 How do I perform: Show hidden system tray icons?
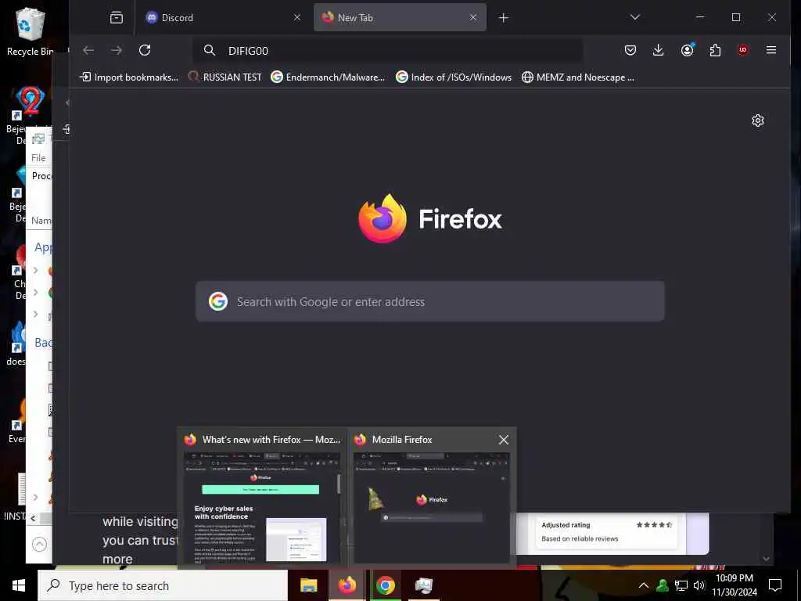pyautogui.click(x=644, y=585)
